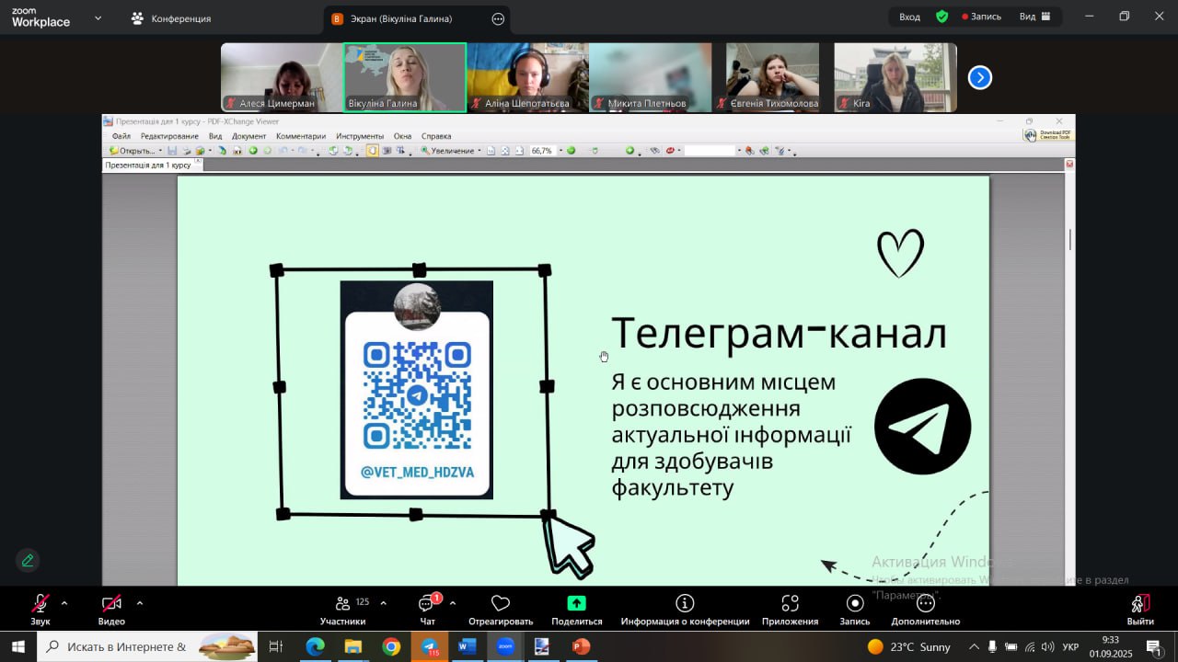This screenshot has width=1178, height=662.
Task: Expand the chat options arrow
Action: pos(452,603)
